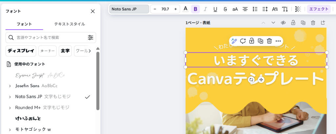Hide the page with eye icon

283,23
